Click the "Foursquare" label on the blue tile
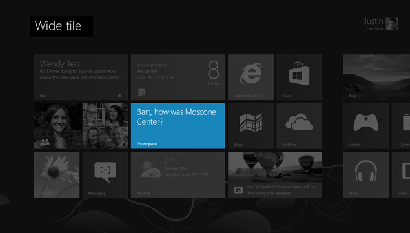The image size is (410, 233). tap(147, 144)
